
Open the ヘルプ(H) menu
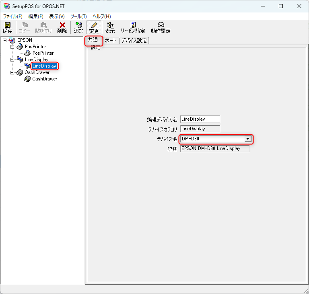(102, 16)
